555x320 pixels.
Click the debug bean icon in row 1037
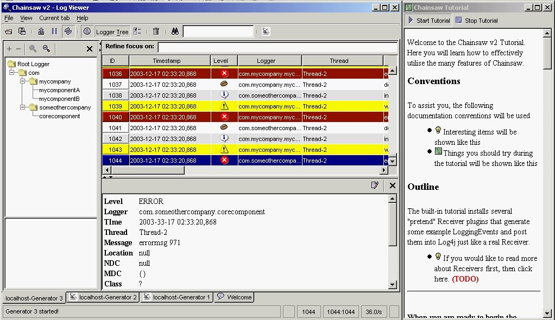tap(224, 84)
